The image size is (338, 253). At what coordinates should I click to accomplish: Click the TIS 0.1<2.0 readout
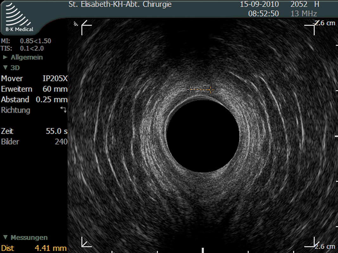click(22, 48)
